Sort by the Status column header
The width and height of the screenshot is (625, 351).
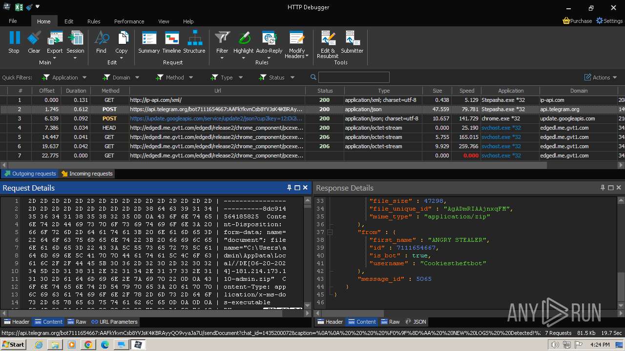pos(325,91)
